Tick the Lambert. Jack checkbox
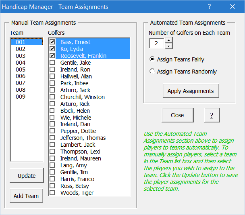 click(x=52, y=145)
